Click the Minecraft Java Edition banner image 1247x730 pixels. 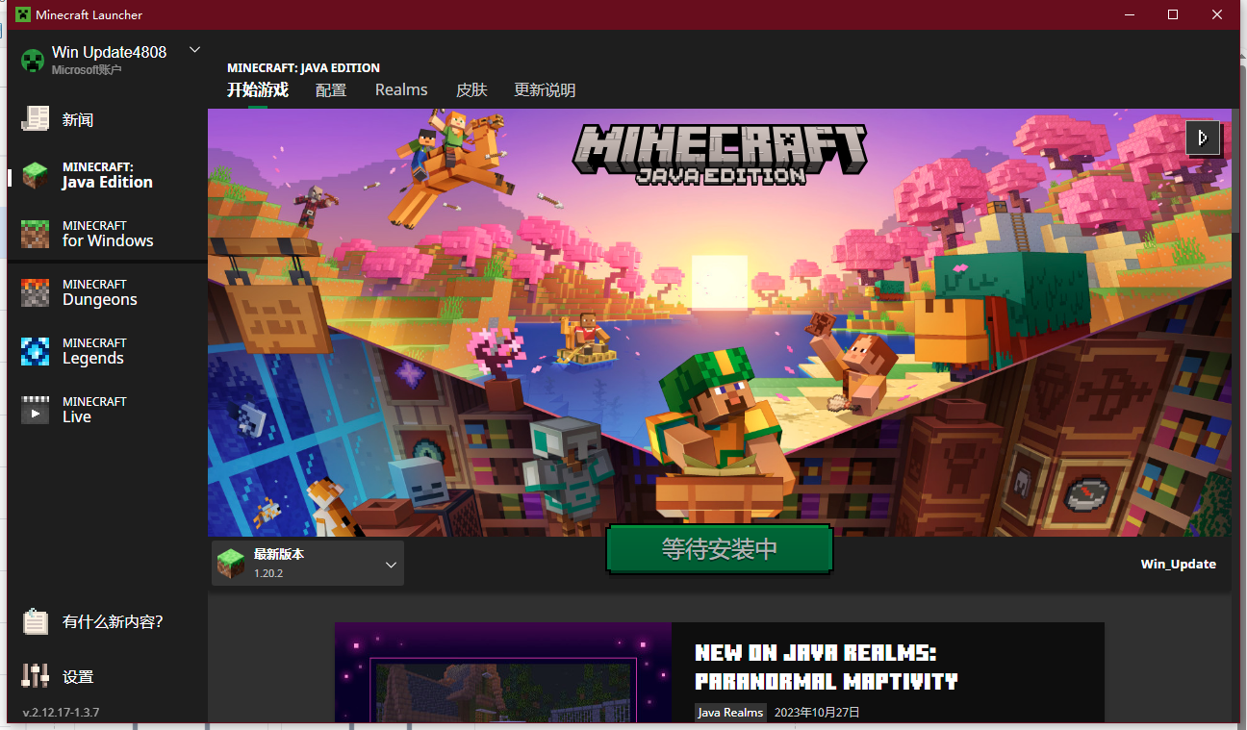click(x=720, y=322)
